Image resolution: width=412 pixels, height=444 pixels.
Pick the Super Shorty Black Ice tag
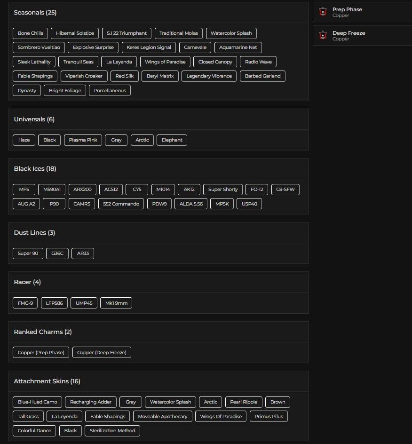pyautogui.click(x=223, y=190)
